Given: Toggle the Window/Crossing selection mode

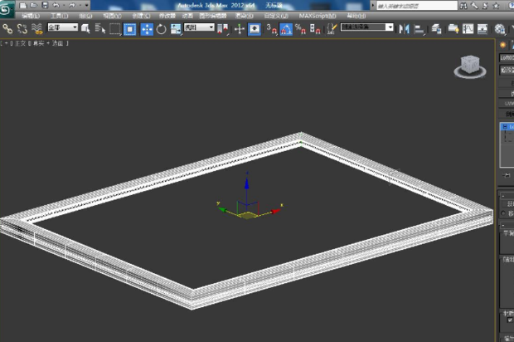Looking at the screenshot, I should 130,29.
